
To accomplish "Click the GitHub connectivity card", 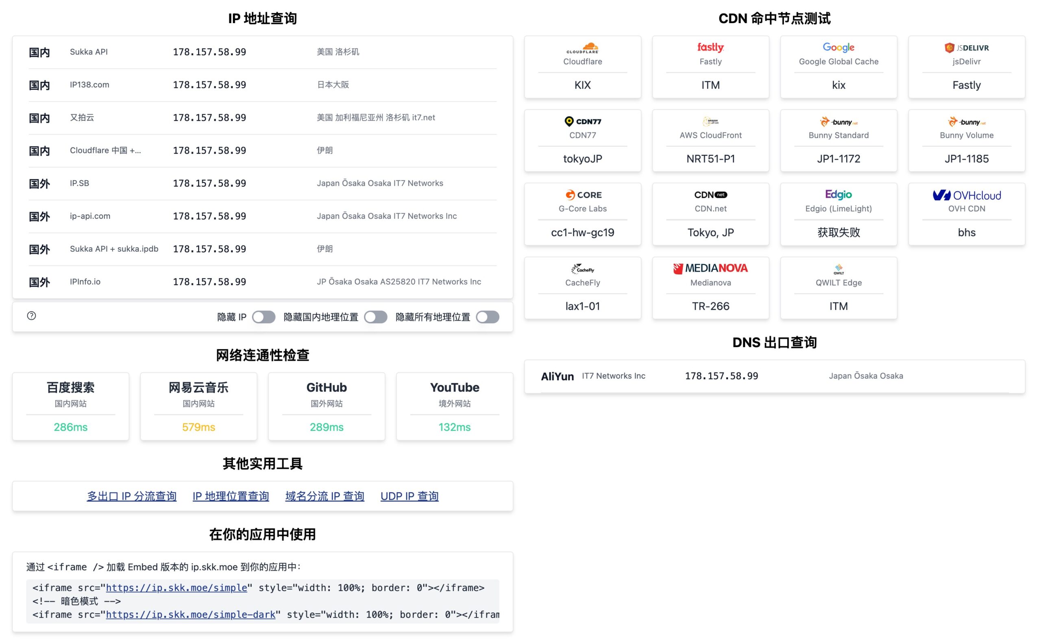I will pyautogui.click(x=327, y=406).
